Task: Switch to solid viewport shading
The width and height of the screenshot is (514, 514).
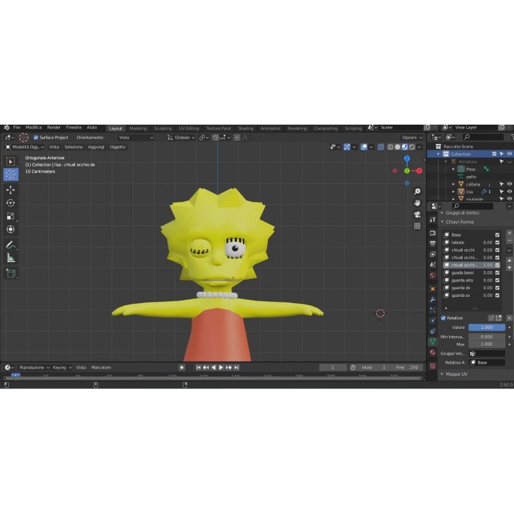Action: point(397,147)
